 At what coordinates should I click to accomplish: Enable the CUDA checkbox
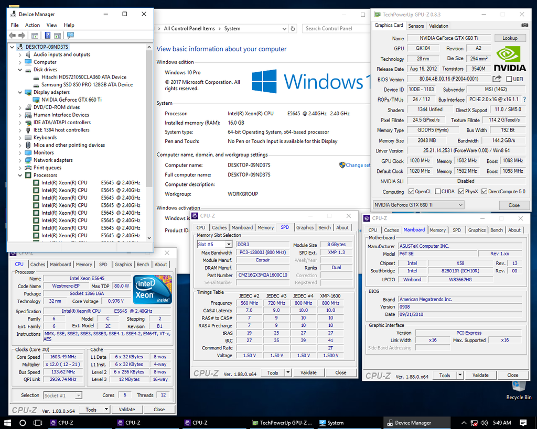coord(437,192)
